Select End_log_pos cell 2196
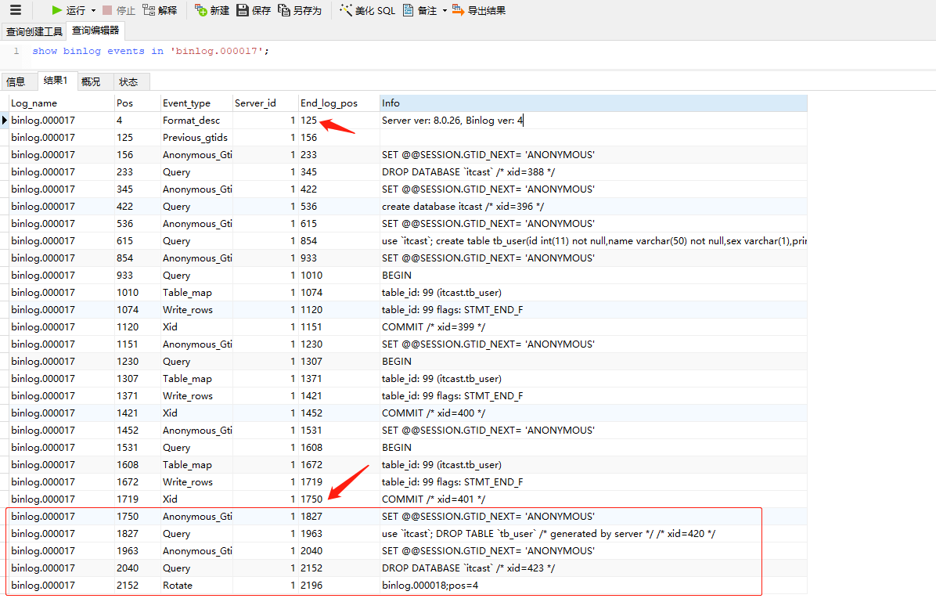 click(338, 586)
